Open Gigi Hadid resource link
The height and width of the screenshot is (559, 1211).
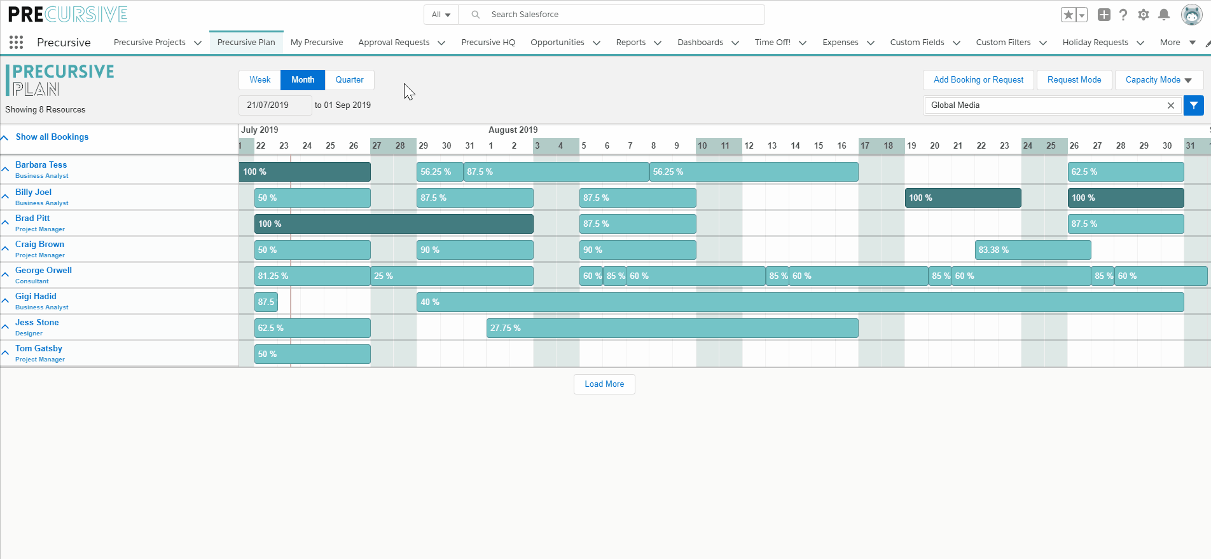pyautogui.click(x=36, y=297)
